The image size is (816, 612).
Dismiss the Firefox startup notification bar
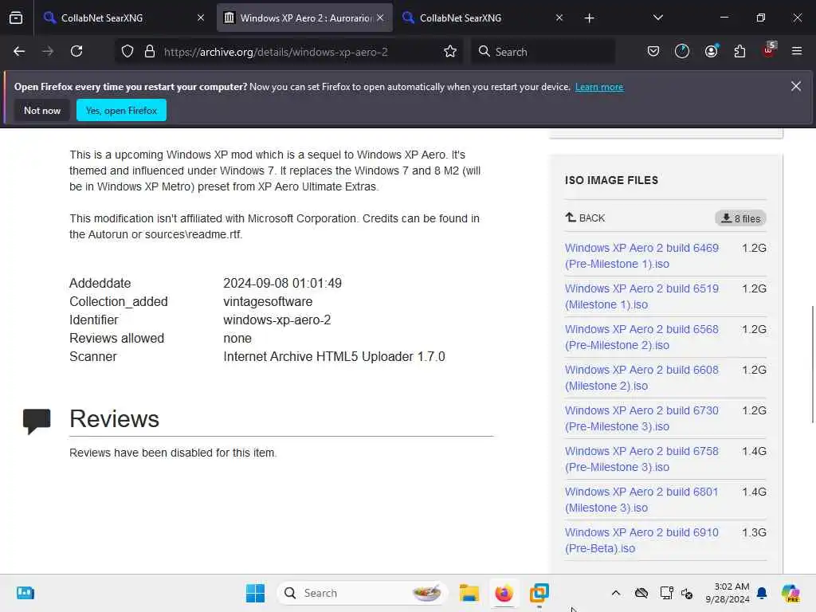coord(796,86)
